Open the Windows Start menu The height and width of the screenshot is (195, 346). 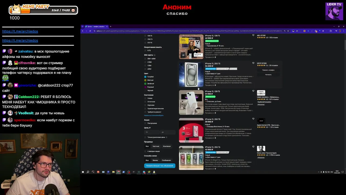click(x=83, y=172)
